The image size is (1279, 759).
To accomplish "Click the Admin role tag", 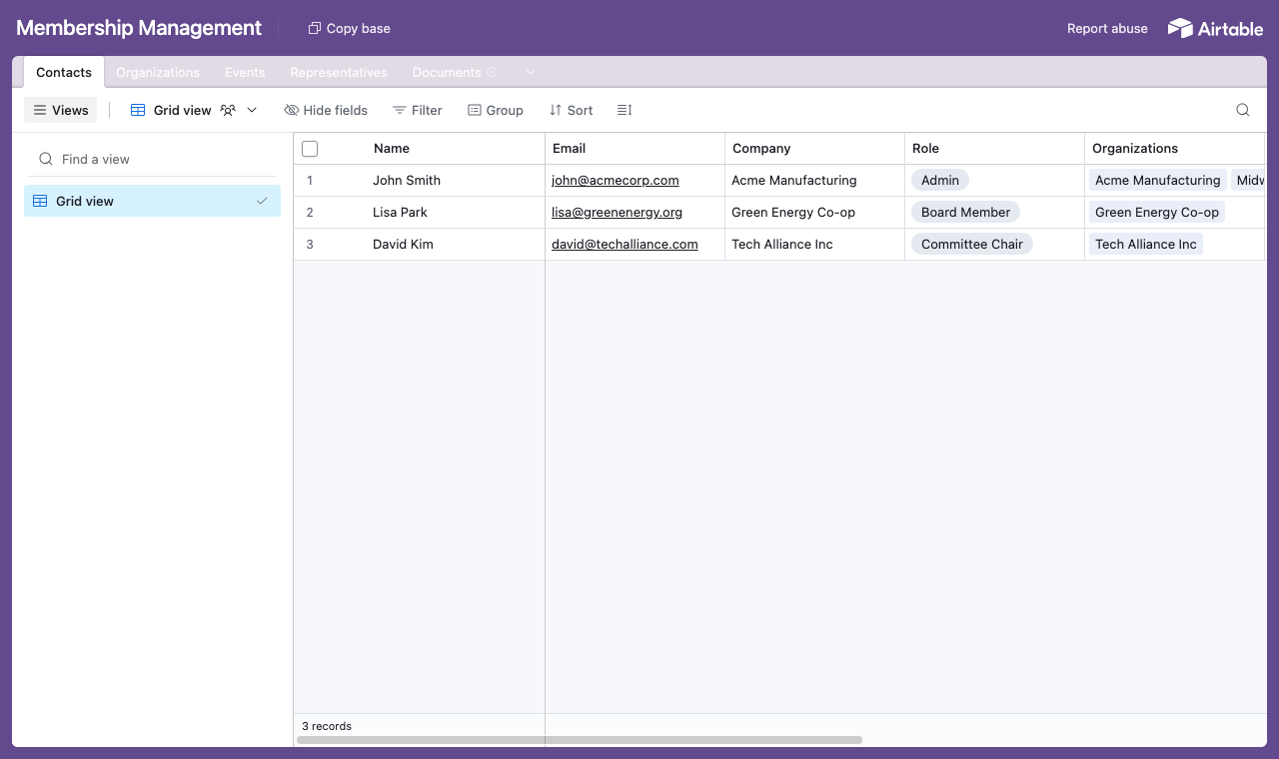I will tap(940, 181).
